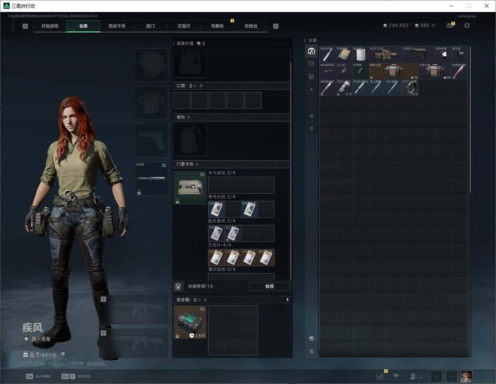Viewport: 496px width, 384px height.
Task: Open the quick keycard management icon
Action: [x=178, y=286]
